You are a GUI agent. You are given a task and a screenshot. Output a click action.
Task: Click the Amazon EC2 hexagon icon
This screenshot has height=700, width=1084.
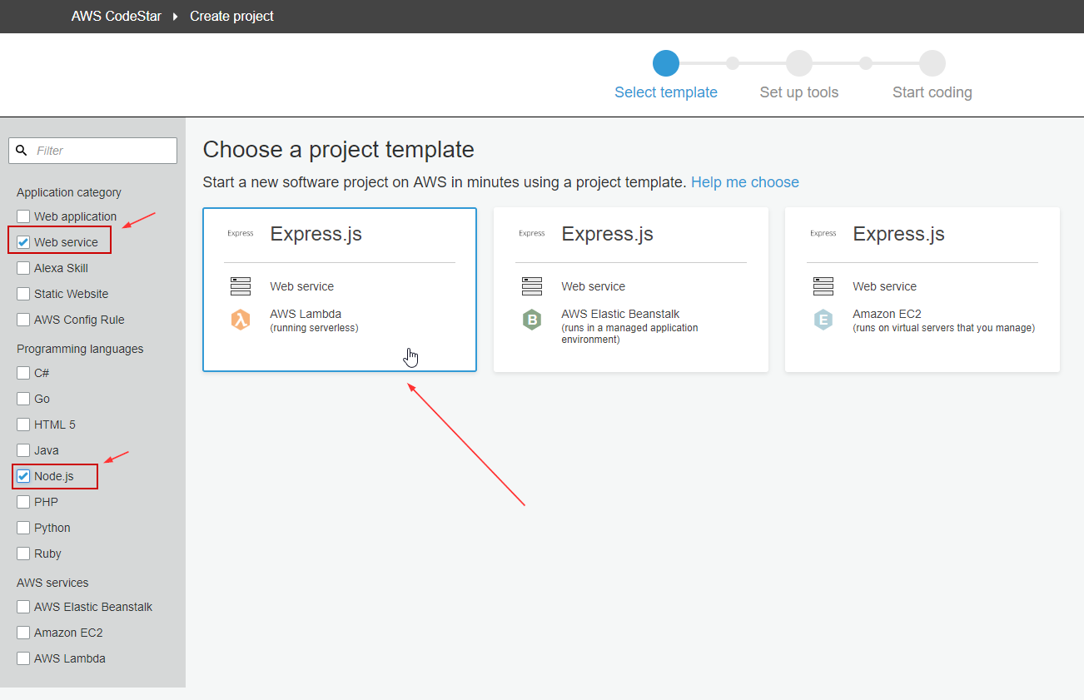coord(823,320)
